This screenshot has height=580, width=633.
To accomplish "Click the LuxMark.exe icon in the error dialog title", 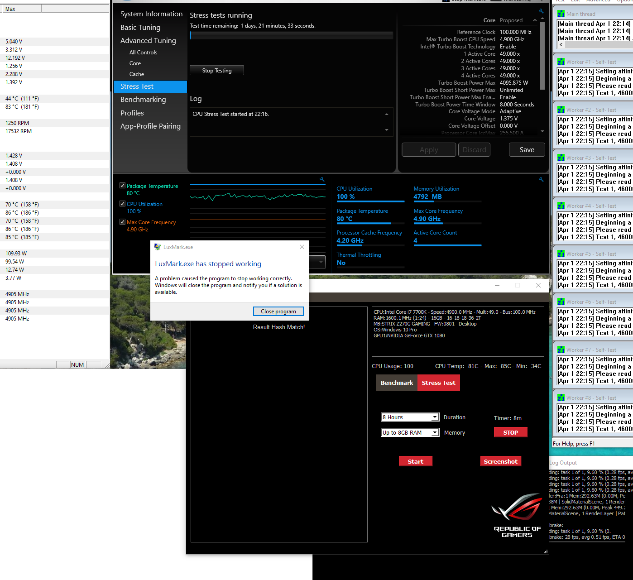I will [x=158, y=247].
